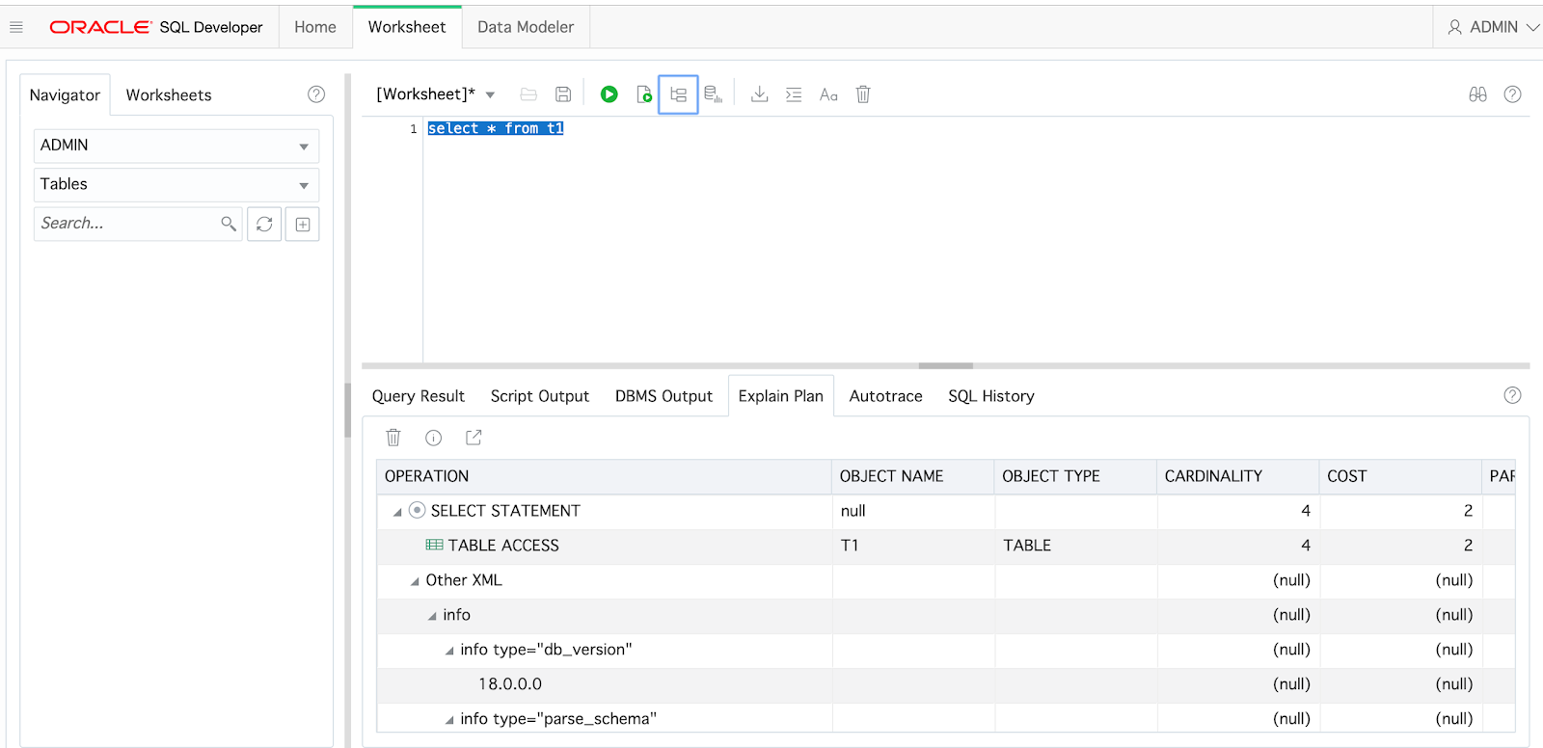Open the [Worksheet]* name dropdown arrow
Screen dimensions: 1543x748
coord(490,94)
